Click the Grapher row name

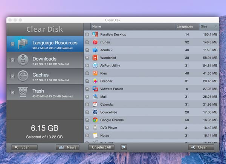[x=106, y=81]
